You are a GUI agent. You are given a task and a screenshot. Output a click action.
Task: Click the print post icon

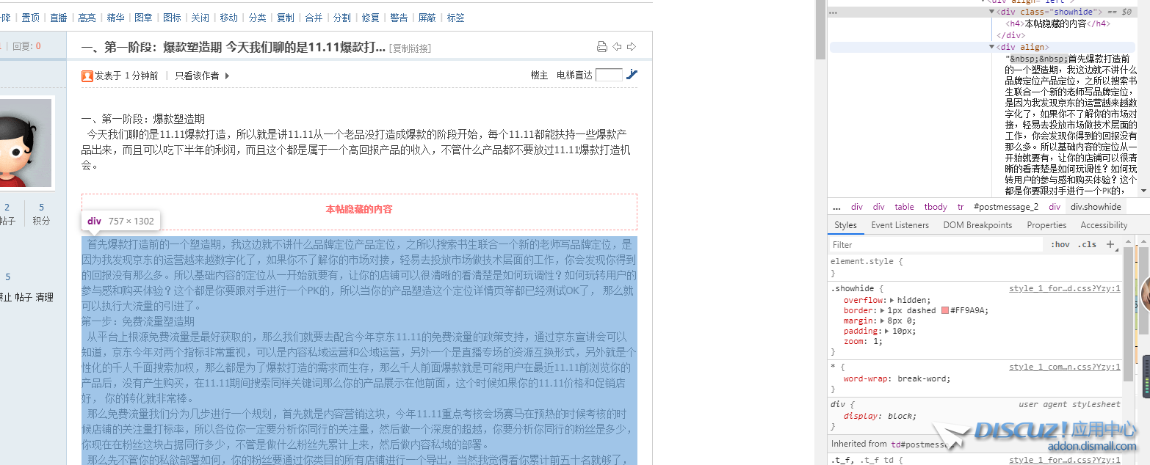pos(602,47)
